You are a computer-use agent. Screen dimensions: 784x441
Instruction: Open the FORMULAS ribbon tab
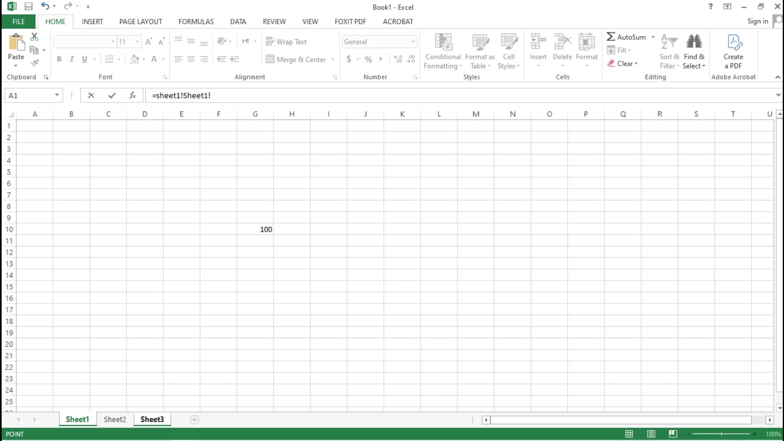[x=196, y=22]
